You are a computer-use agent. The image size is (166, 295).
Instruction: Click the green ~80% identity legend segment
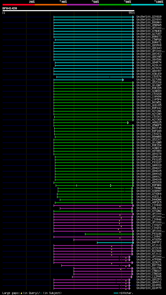115,4
